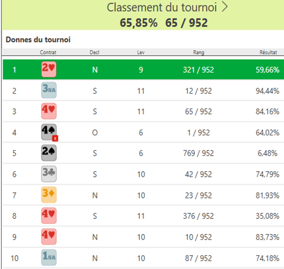Select deal 8 with rank 376 / 952
Viewport: 284px width, 269px height.
tap(143, 216)
